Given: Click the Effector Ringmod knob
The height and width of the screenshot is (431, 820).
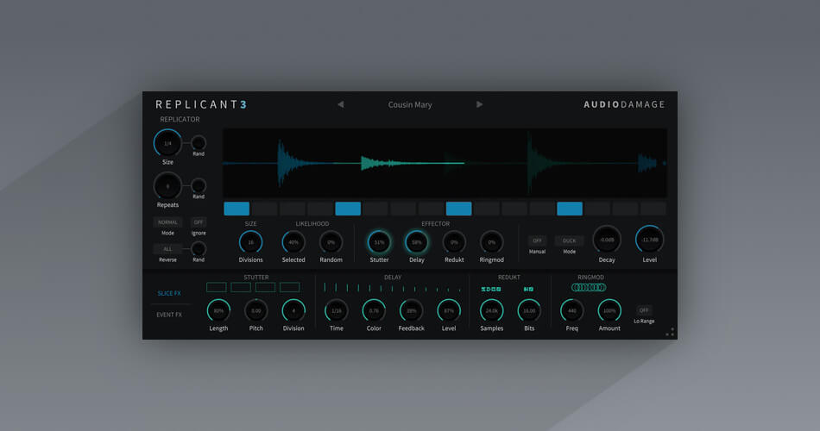Looking at the screenshot, I should pos(492,242).
